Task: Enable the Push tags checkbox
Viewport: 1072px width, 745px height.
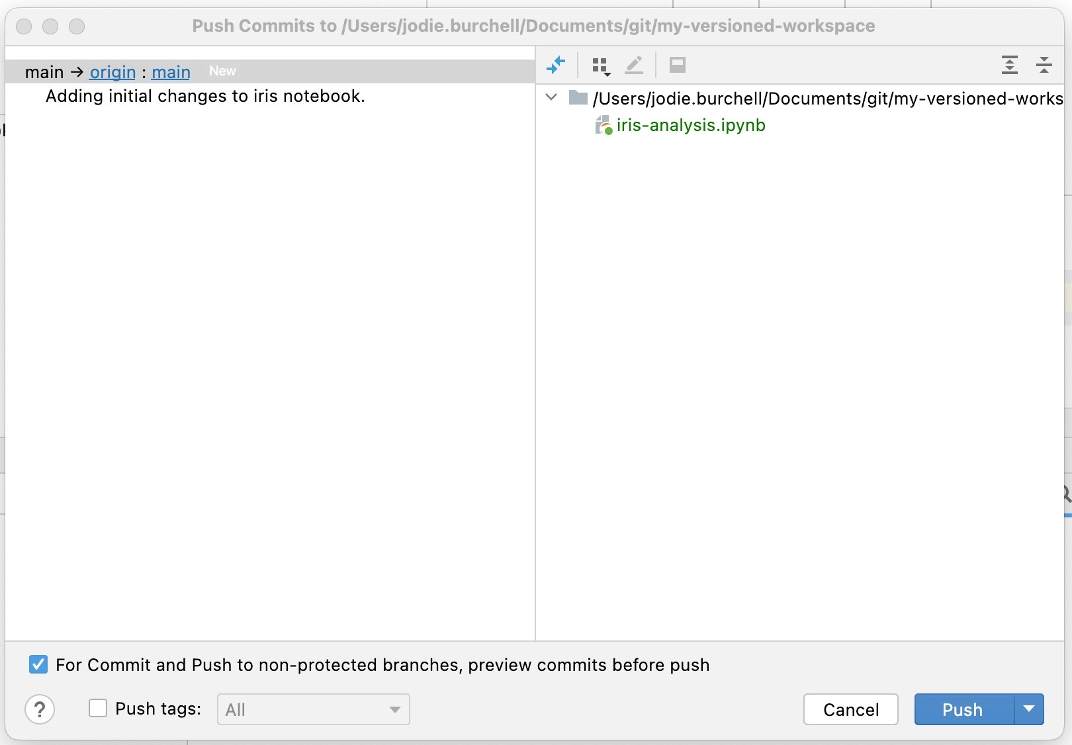Action: tap(97, 708)
